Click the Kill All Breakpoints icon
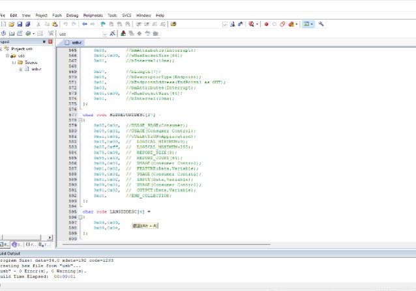Viewport: 416px width, 291px height. point(291,24)
